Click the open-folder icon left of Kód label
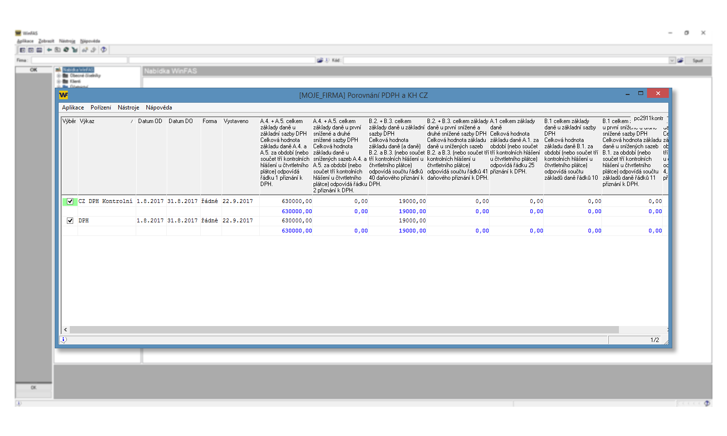This screenshot has height=436, width=727. click(320, 61)
